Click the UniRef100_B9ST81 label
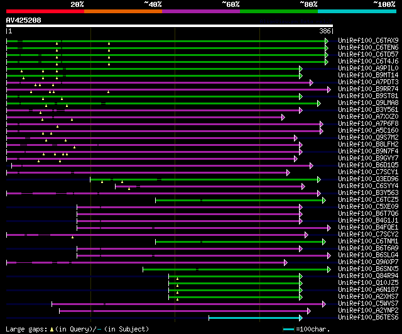Image resolution: width=402 pixels, height=334 pixels. point(368,96)
